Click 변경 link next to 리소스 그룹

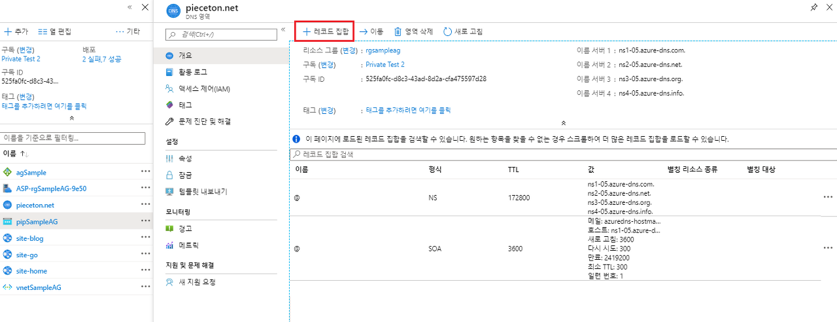tap(350, 50)
